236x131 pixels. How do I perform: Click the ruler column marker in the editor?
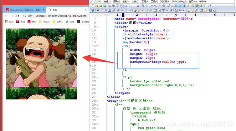pos(123,15)
